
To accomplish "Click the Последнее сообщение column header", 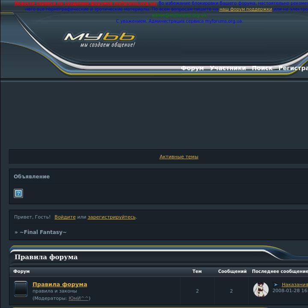I will (x=280, y=271).
